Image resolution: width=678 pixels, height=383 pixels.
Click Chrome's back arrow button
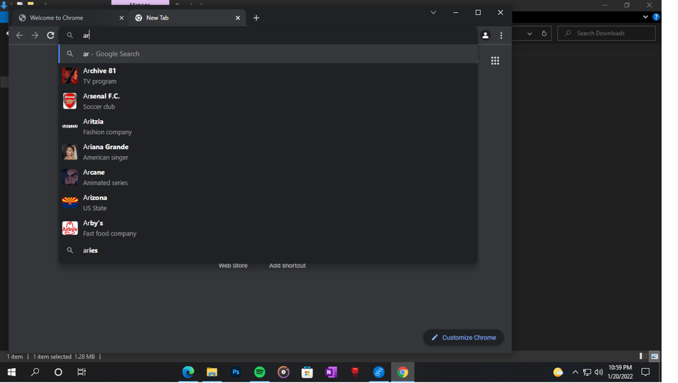[x=20, y=35]
